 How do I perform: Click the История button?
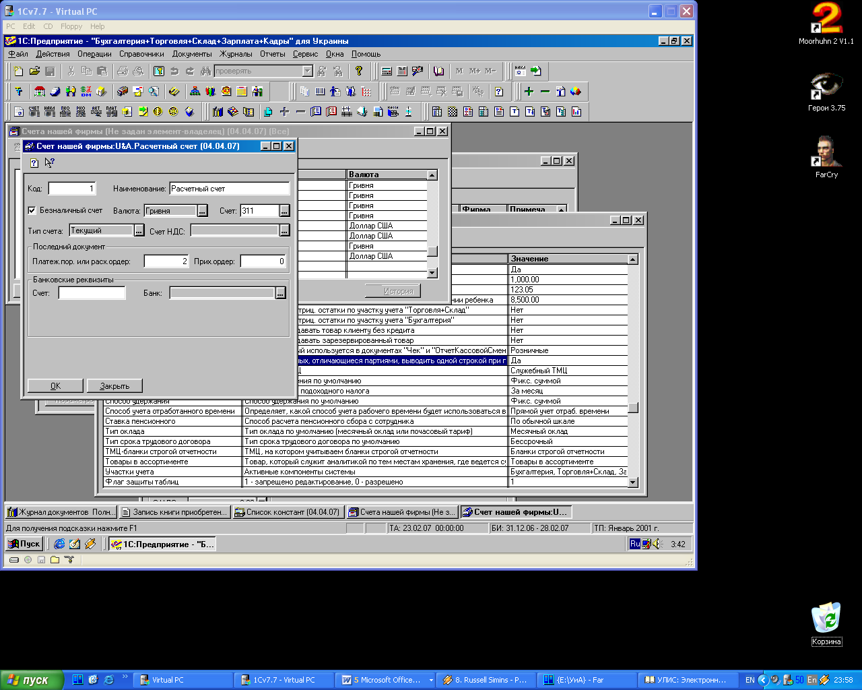click(393, 291)
